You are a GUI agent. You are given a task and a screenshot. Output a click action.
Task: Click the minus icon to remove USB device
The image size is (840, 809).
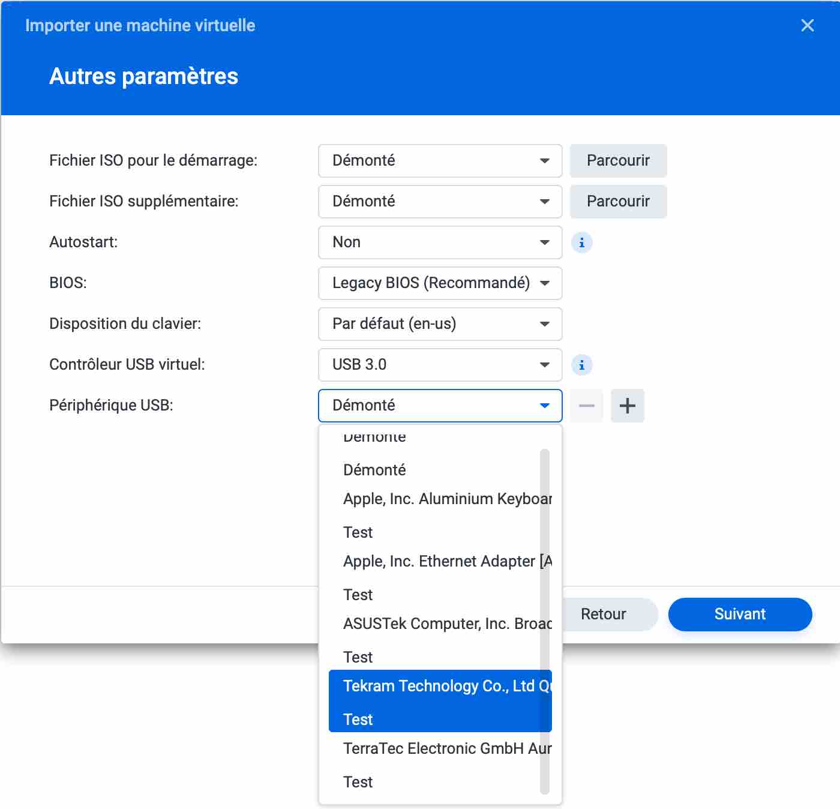[587, 406]
